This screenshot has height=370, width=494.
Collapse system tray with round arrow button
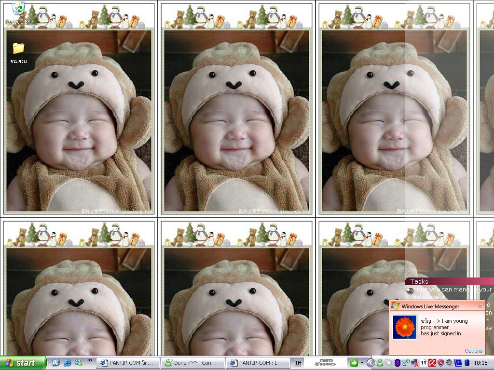371,363
